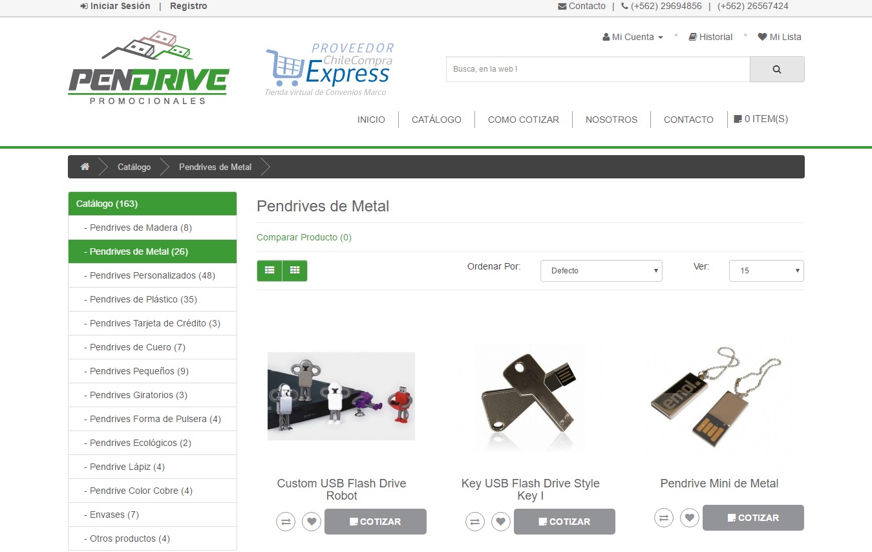Select Pendrives de Metal (26) sidebar category
872x552 pixels.
pos(153,251)
